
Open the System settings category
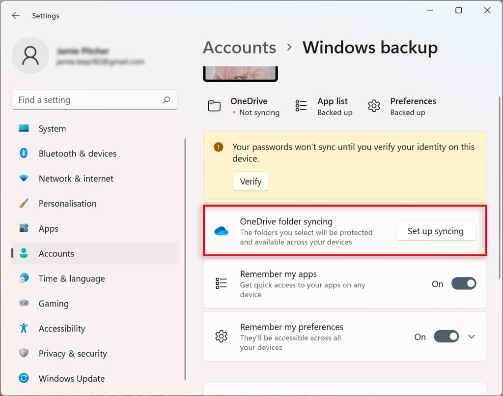point(52,129)
